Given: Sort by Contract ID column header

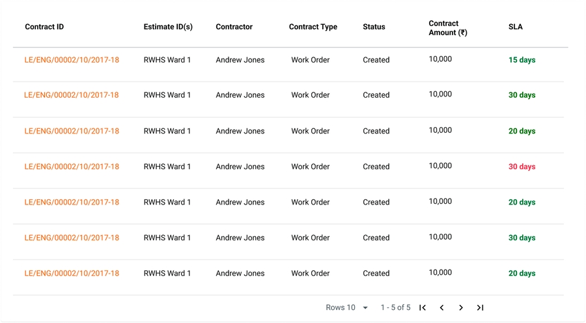Looking at the screenshot, I should coord(44,27).
